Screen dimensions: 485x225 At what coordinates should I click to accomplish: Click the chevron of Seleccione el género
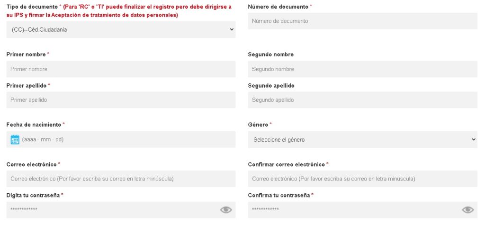474,140
